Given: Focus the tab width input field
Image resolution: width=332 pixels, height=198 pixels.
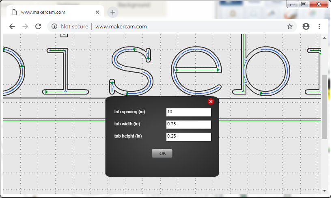Looking at the screenshot, I should click(188, 124).
